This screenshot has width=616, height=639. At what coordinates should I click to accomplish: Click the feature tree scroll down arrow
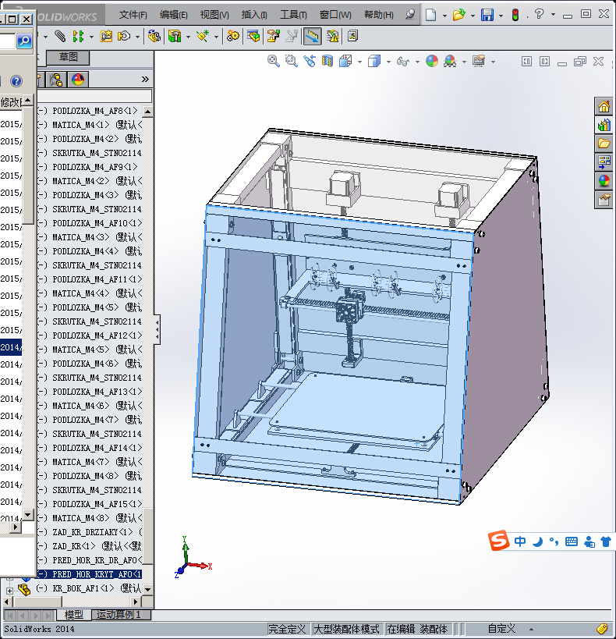click(148, 589)
